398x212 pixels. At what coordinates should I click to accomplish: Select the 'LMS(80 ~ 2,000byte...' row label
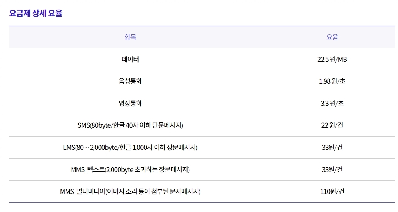(x=130, y=148)
